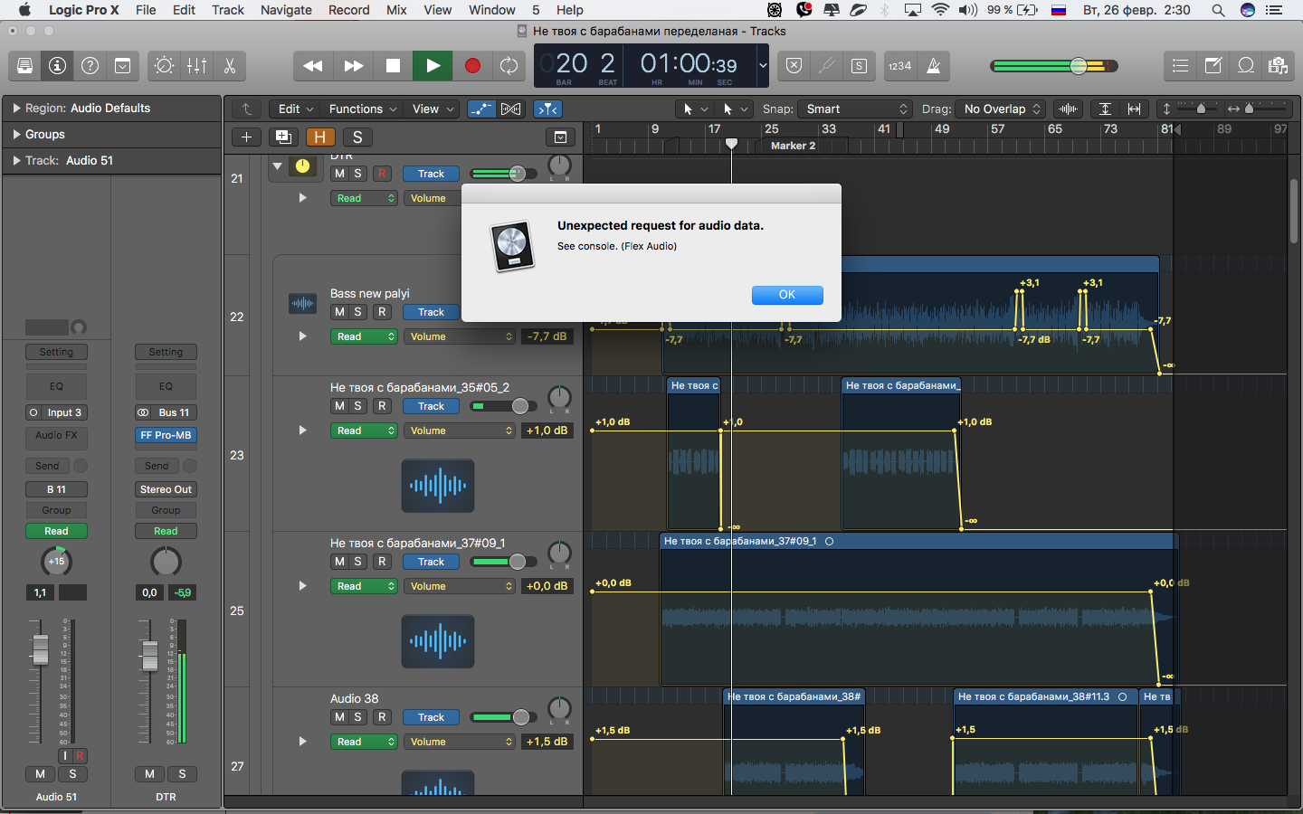Adjust the master volume slider
Image resolution: width=1303 pixels, height=814 pixels.
coord(1078,66)
